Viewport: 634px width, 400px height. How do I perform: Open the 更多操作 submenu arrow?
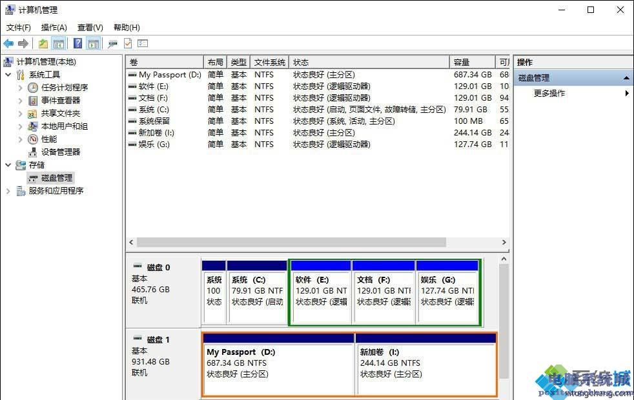[627, 94]
